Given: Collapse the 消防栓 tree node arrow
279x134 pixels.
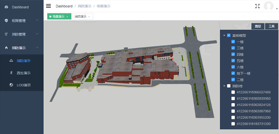Looking at the screenshot, I should (224, 86).
